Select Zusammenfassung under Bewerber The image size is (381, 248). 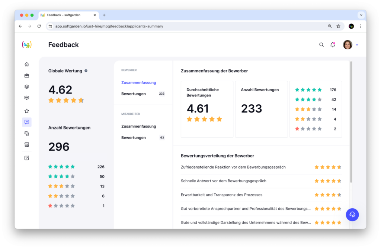pyautogui.click(x=138, y=82)
